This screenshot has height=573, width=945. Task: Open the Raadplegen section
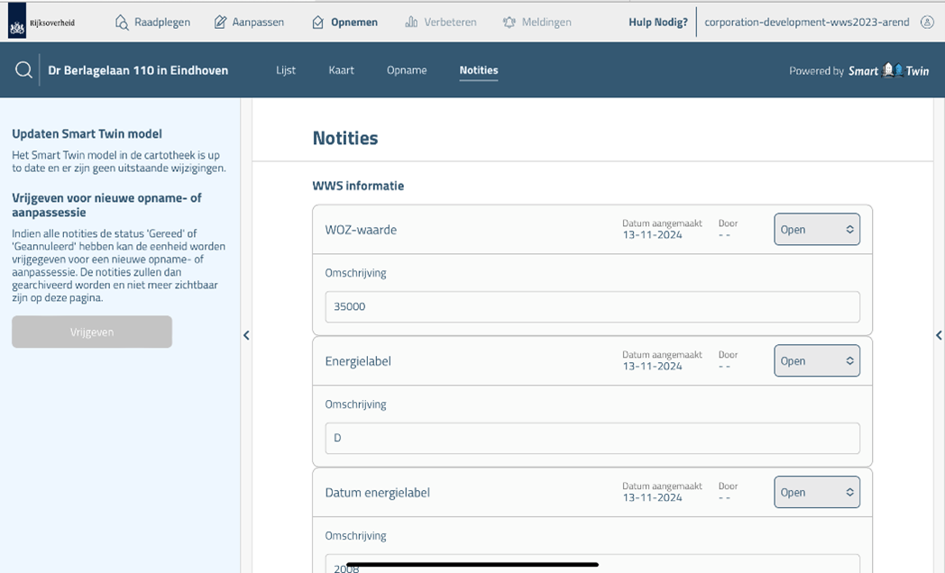click(152, 23)
